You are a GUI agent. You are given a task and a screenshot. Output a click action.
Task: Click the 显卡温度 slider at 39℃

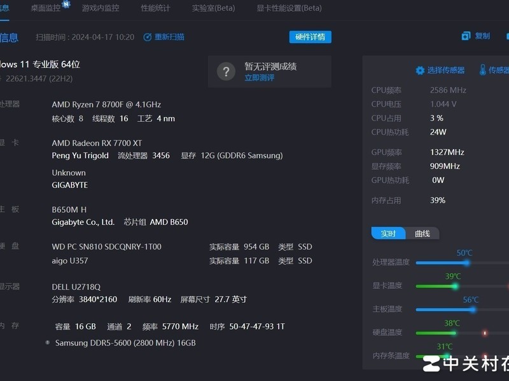[455, 286]
